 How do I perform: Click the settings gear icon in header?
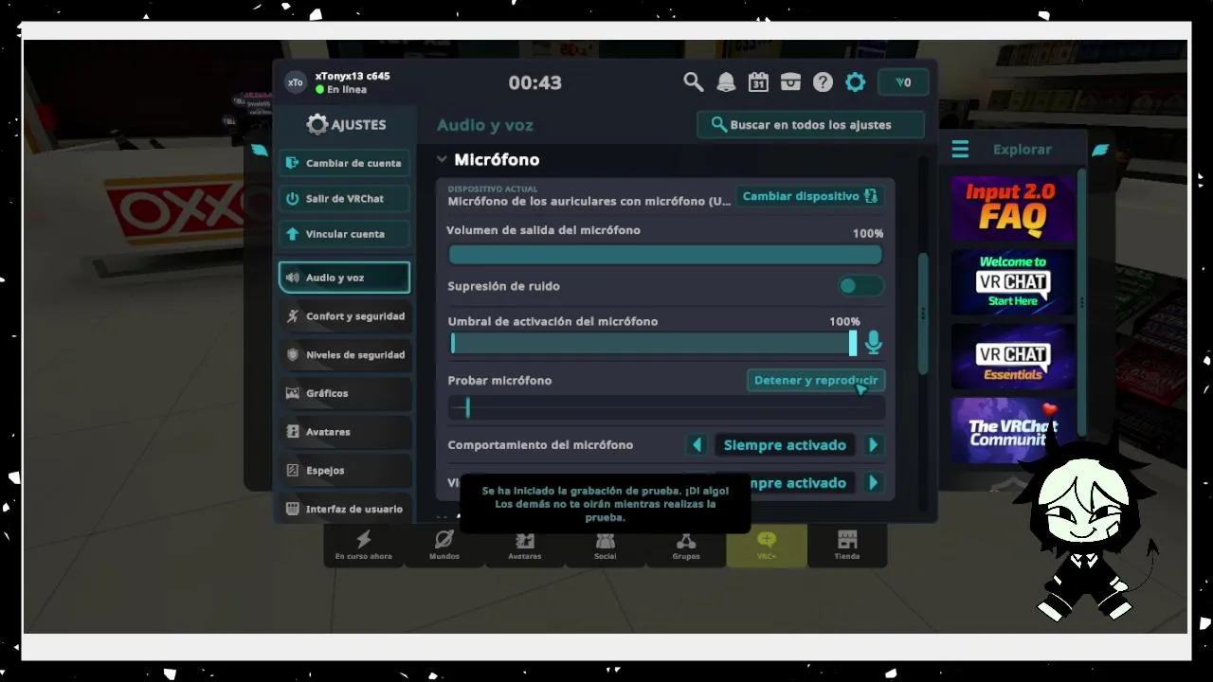(x=855, y=82)
